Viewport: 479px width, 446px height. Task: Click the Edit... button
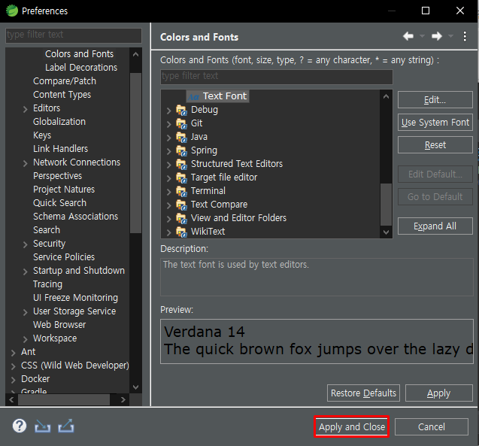tap(435, 99)
